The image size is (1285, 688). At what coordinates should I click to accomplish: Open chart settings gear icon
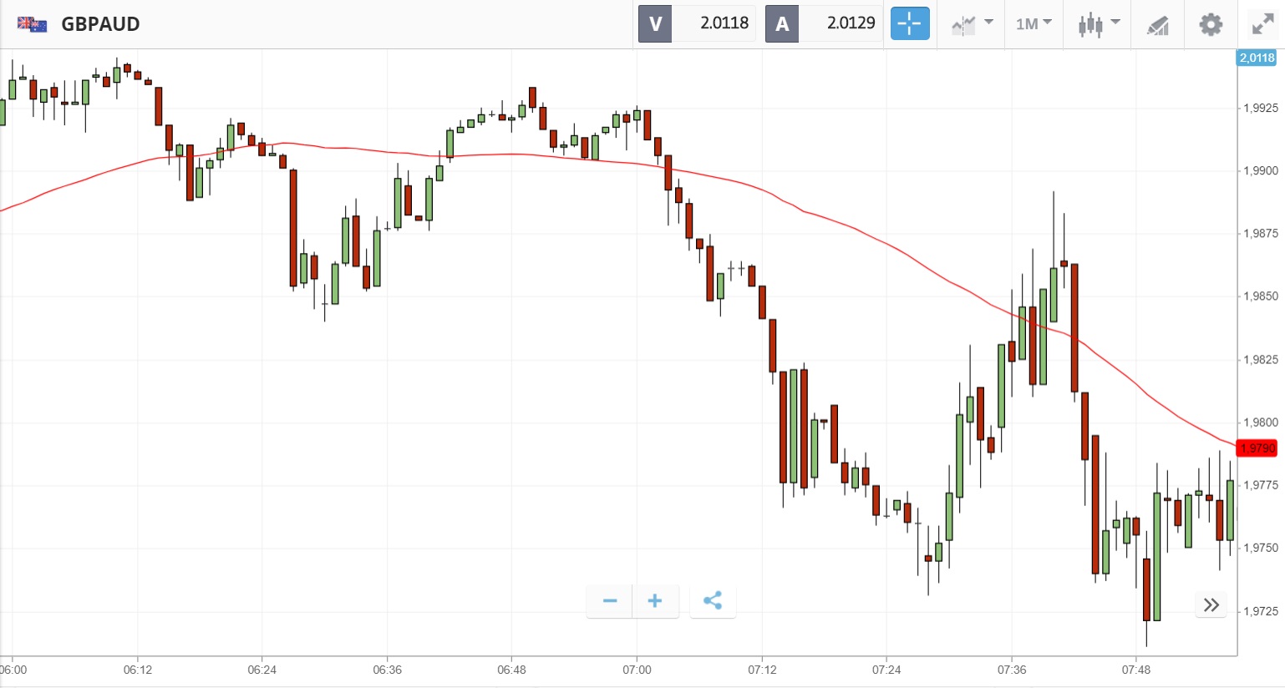1210,24
